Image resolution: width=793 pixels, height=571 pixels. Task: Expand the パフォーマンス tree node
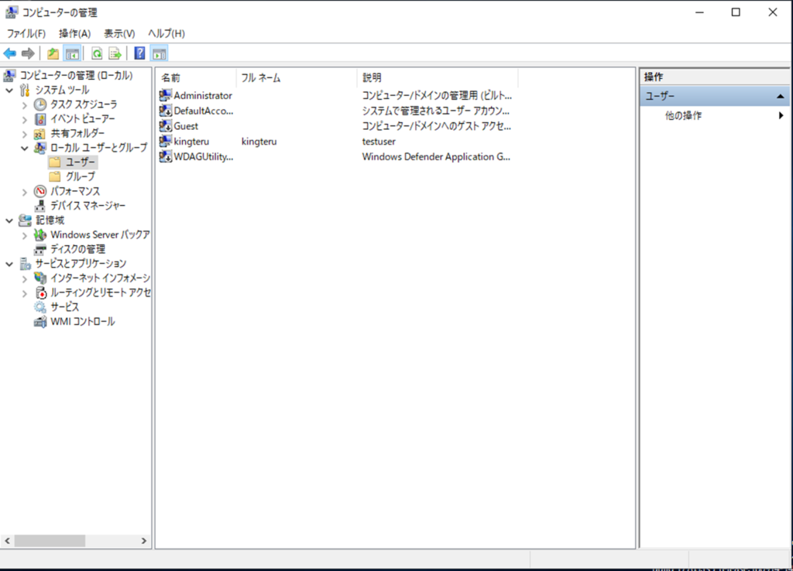tap(24, 191)
